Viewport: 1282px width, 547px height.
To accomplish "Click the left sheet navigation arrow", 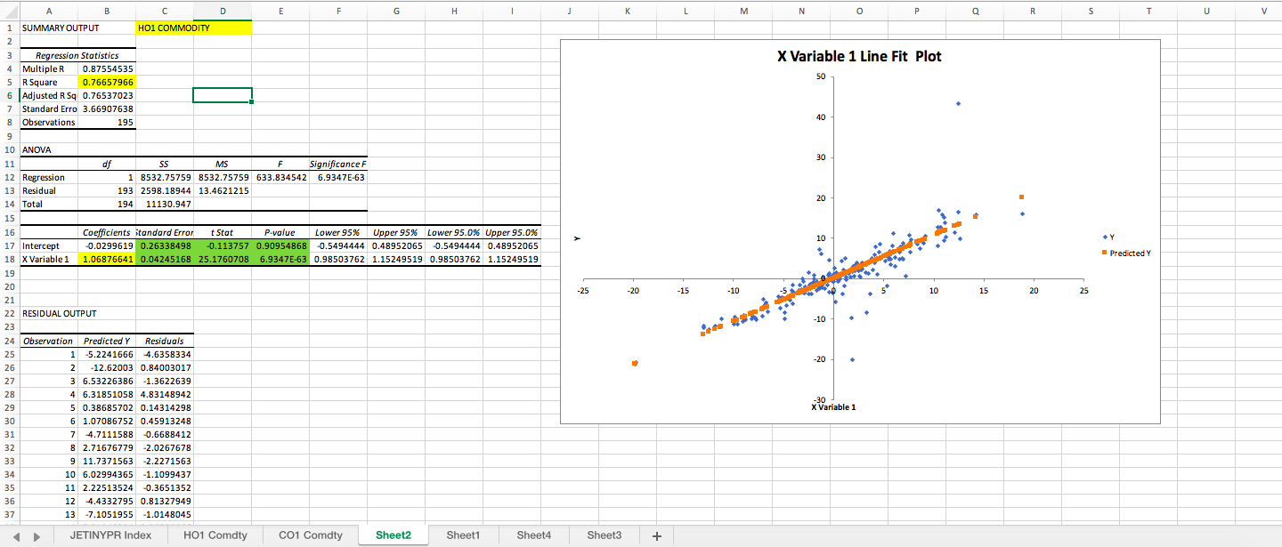I will tap(14, 535).
